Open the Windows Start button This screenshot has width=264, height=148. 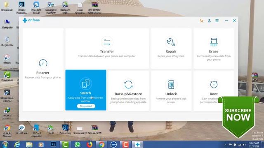[5, 144]
